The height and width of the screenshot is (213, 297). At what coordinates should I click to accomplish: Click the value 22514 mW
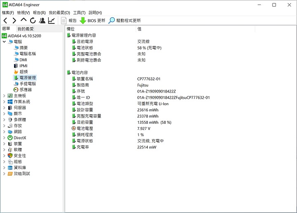click(147, 147)
